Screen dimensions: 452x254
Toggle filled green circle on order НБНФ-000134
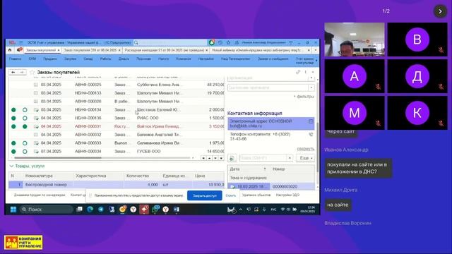[13, 110]
